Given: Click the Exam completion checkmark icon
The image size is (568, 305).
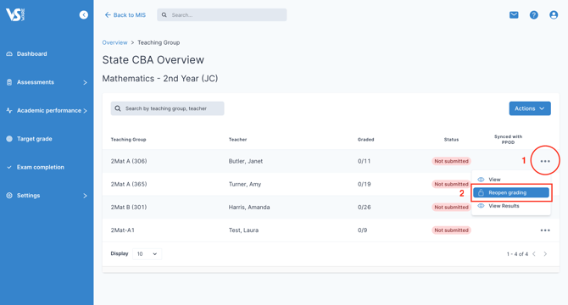Looking at the screenshot, I should click(x=9, y=167).
